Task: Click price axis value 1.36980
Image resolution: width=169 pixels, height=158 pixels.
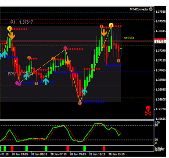Action: coord(161,80)
